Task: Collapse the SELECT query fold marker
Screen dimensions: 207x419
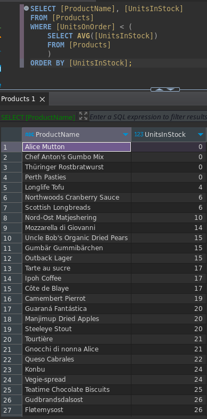Action: tap(26, 9)
